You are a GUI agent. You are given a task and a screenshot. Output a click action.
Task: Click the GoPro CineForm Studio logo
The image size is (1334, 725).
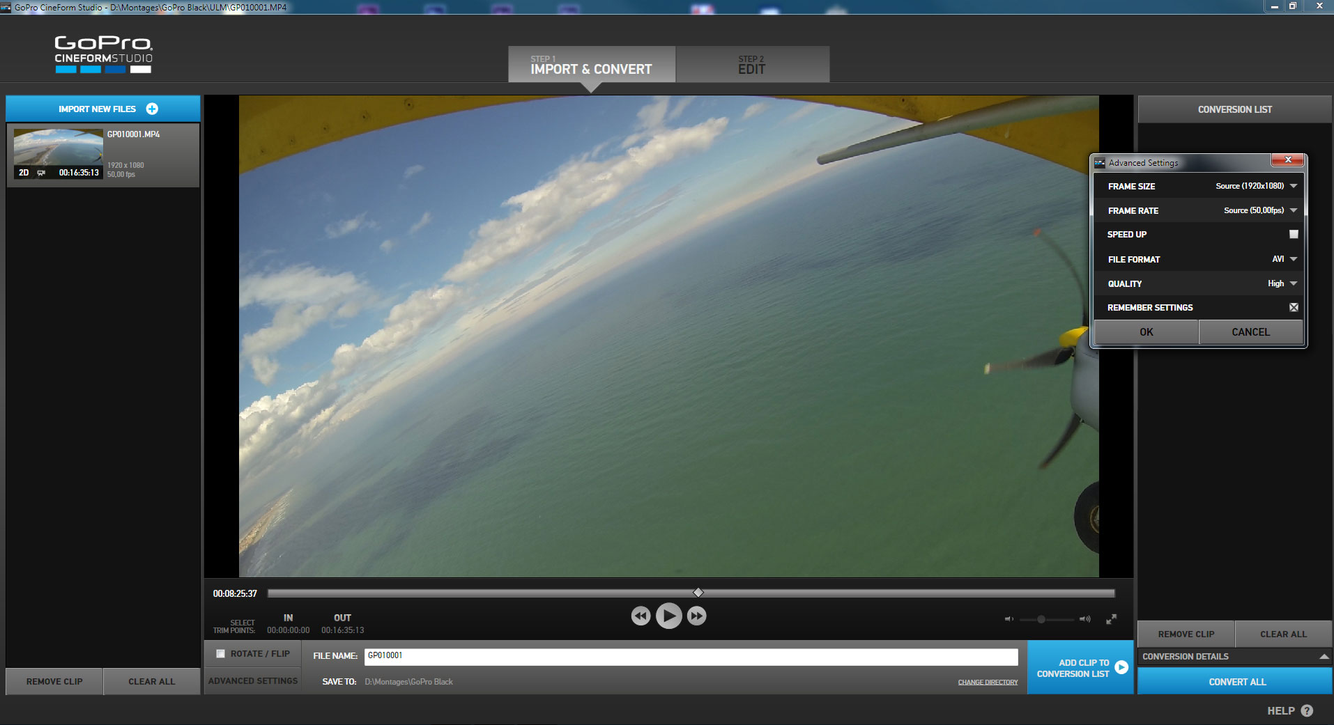[103, 54]
